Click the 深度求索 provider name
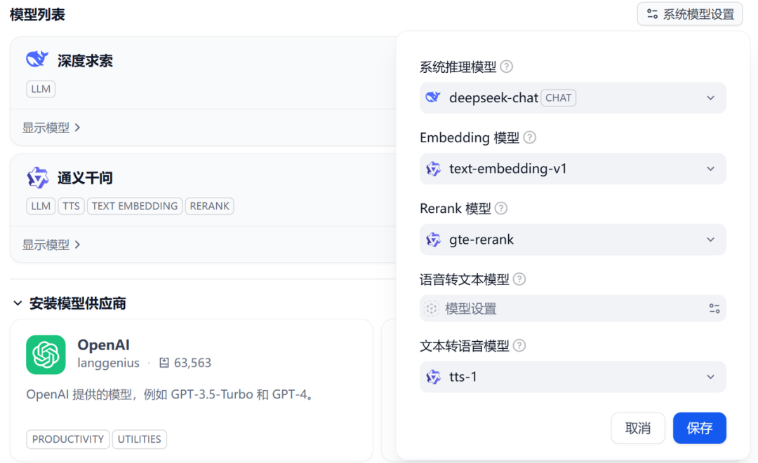Image resolution: width=758 pixels, height=463 pixels. [x=85, y=61]
